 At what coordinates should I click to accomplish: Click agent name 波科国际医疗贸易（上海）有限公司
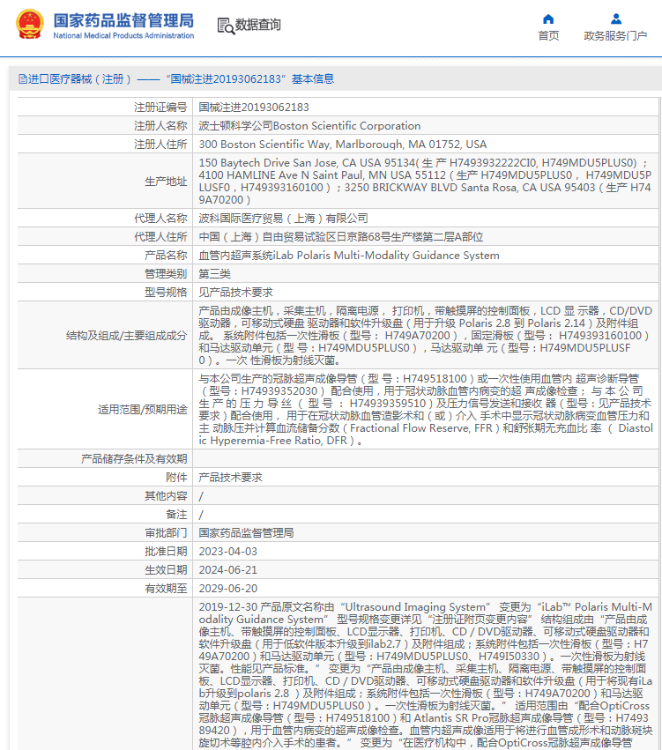[283, 219]
